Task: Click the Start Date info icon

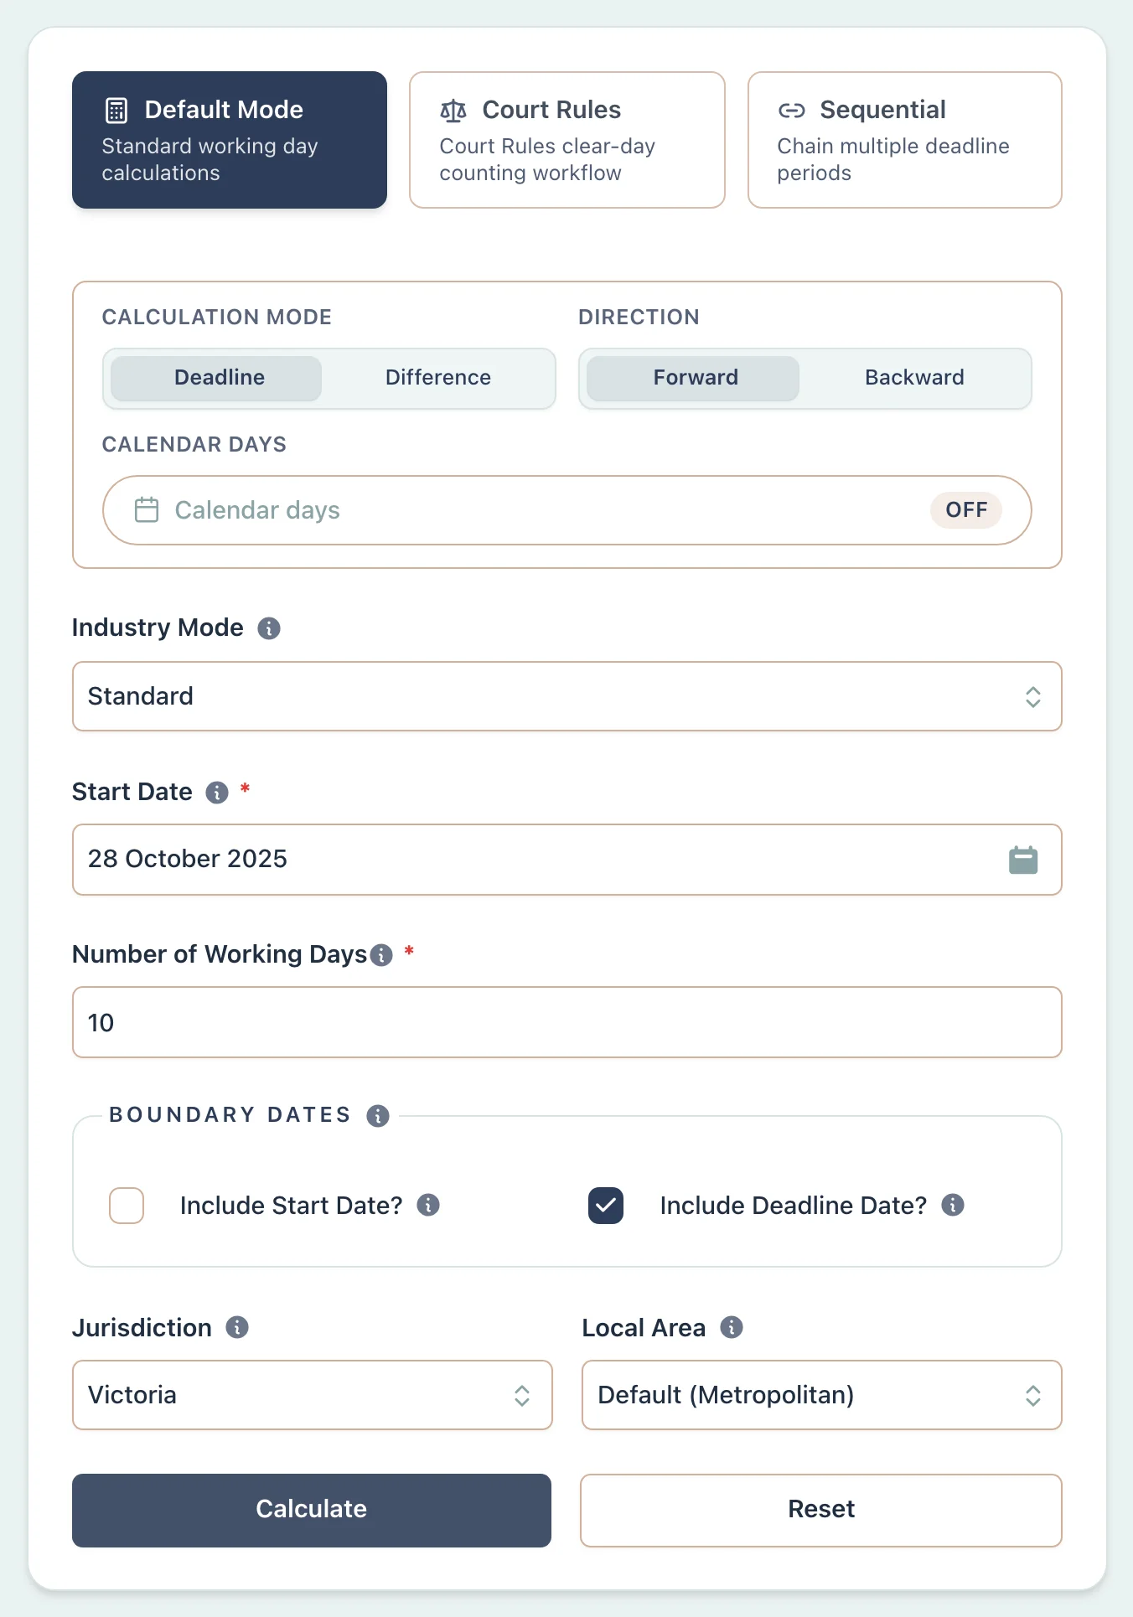Action: click(x=217, y=793)
